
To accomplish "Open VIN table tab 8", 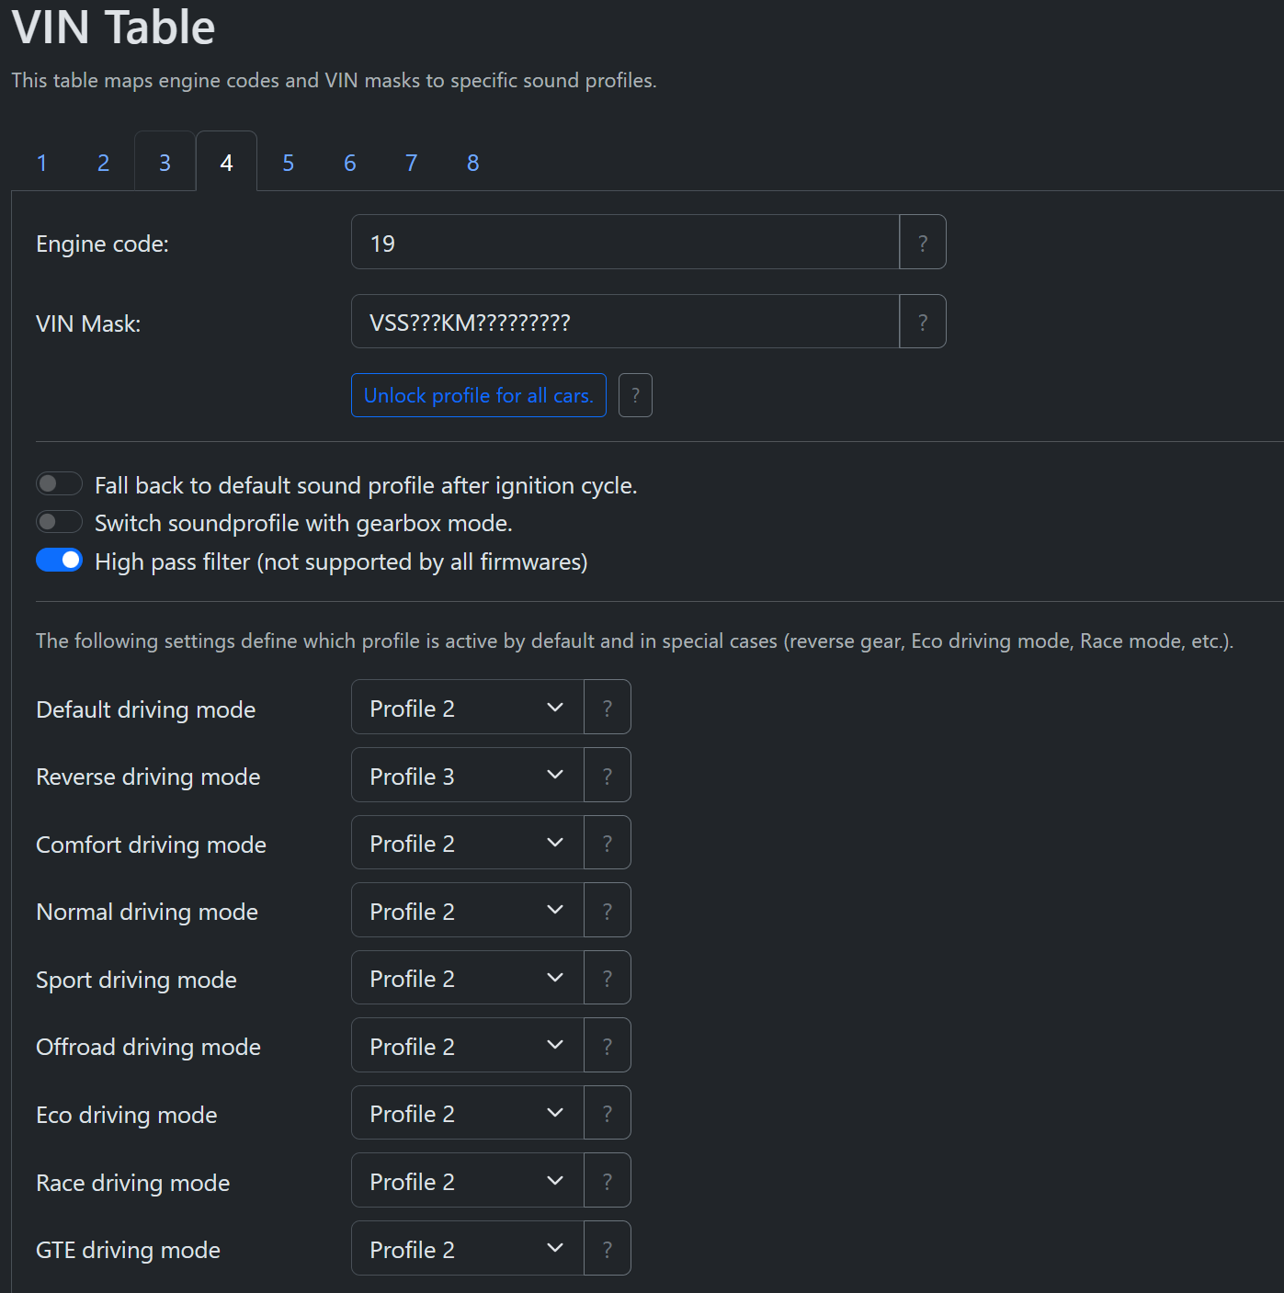I will [x=472, y=163].
